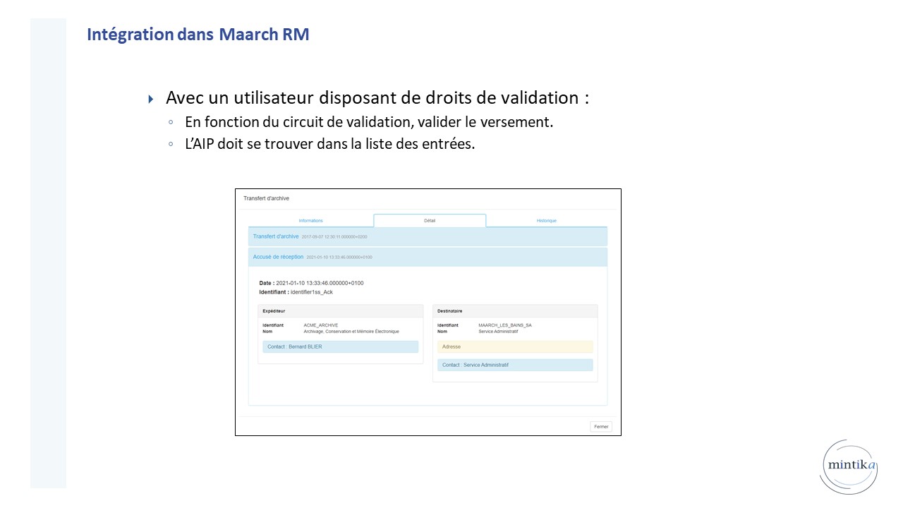Select the MAARCH_LES_BAINS_SA identifier text

coord(505,325)
